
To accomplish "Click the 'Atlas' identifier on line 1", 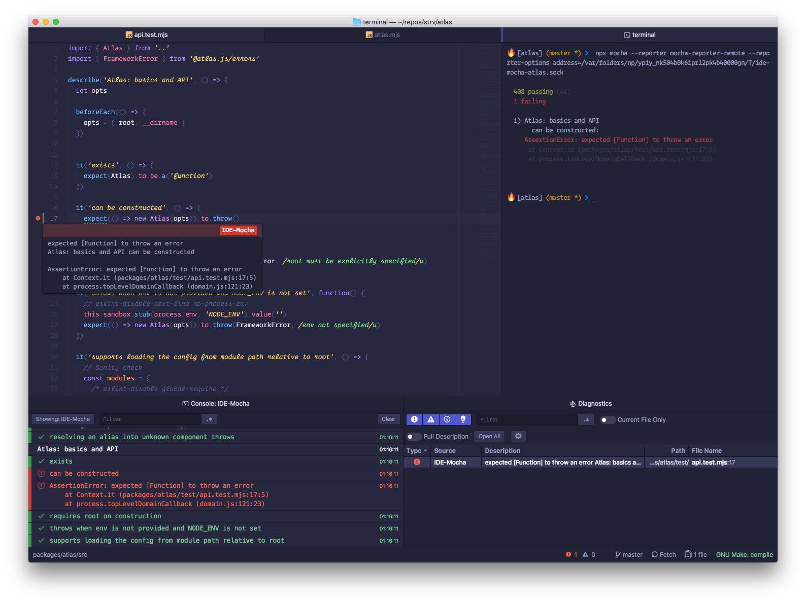I will click(x=113, y=48).
